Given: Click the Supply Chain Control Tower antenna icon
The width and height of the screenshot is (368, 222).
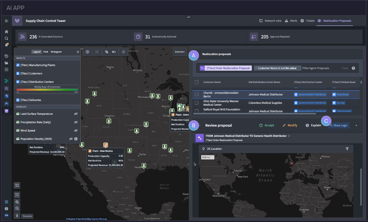Looking at the screenshot, I should [x=17, y=21].
